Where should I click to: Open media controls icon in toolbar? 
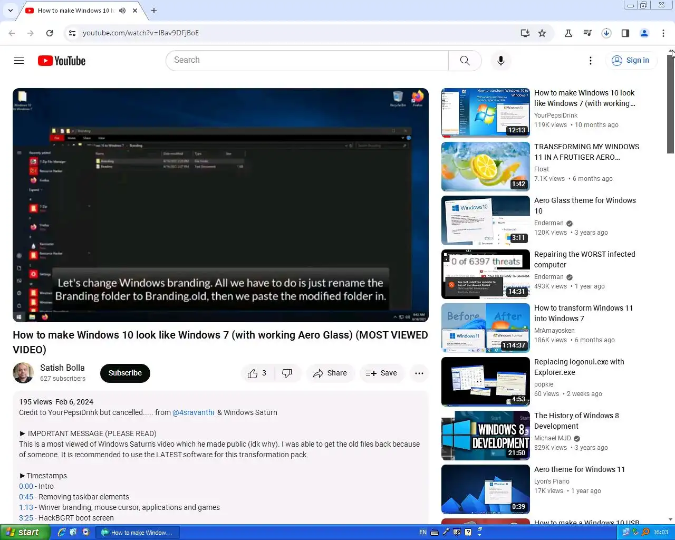pyautogui.click(x=587, y=33)
